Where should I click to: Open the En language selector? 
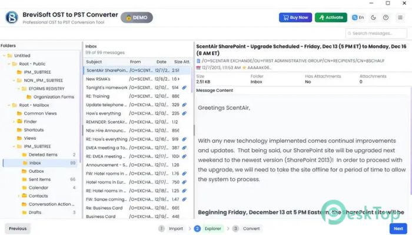(x=358, y=18)
